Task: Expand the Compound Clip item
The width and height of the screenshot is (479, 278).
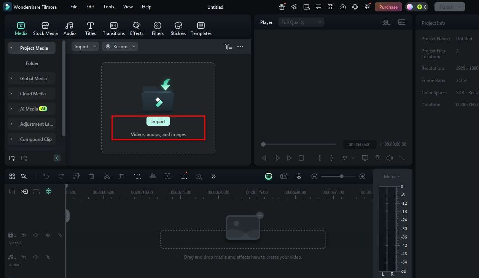Action: pos(11,139)
